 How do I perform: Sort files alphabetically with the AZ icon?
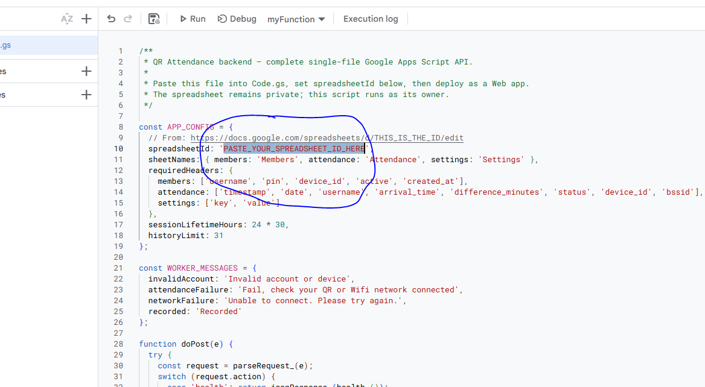coord(67,19)
